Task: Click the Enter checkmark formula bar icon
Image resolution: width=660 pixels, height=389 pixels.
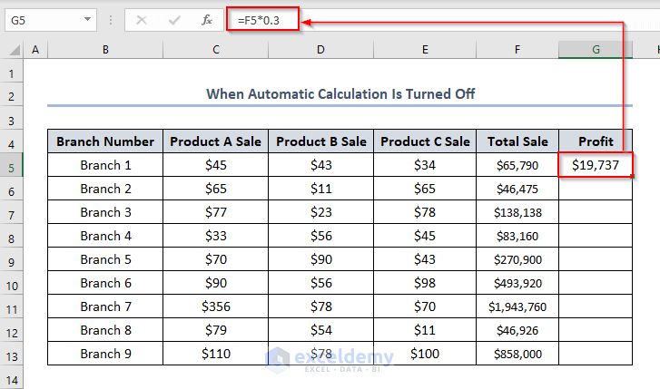Action: tap(174, 20)
